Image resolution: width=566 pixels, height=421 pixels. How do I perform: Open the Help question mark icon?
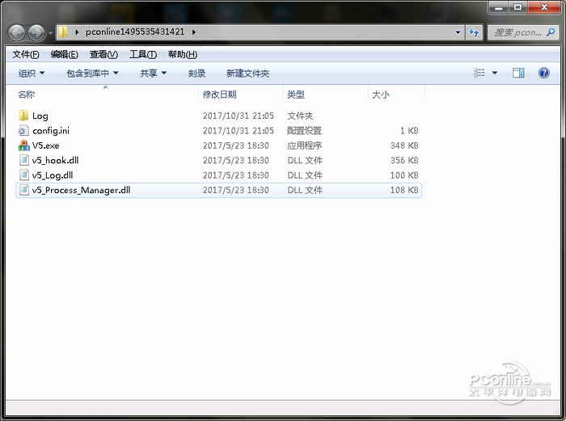[543, 74]
